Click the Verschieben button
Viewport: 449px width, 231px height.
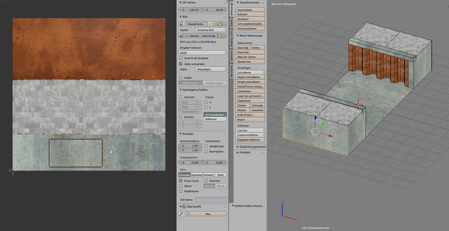(x=250, y=10)
